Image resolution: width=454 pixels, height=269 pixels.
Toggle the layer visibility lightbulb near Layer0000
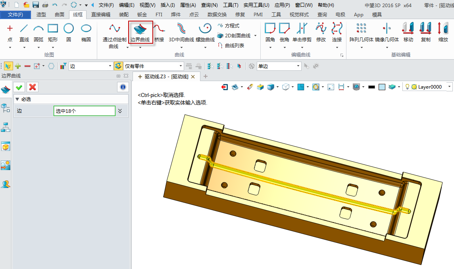[x=407, y=86]
